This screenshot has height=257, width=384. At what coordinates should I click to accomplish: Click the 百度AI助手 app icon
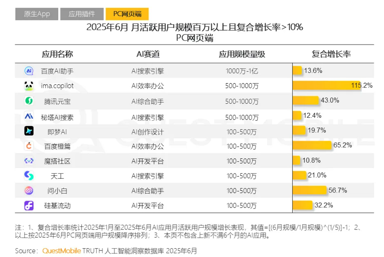[29, 71]
